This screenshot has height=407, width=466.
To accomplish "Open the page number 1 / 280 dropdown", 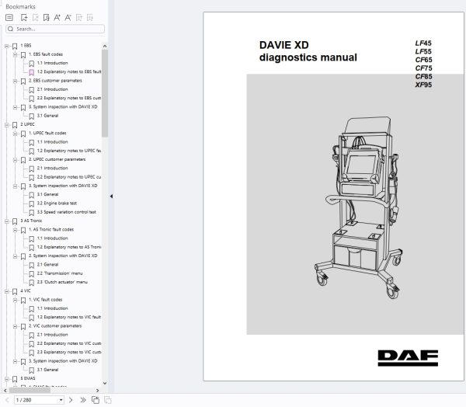I will pos(61,400).
